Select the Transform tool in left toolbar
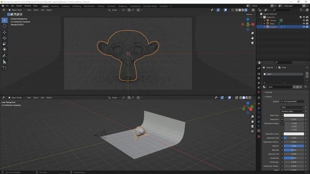 tap(4, 49)
